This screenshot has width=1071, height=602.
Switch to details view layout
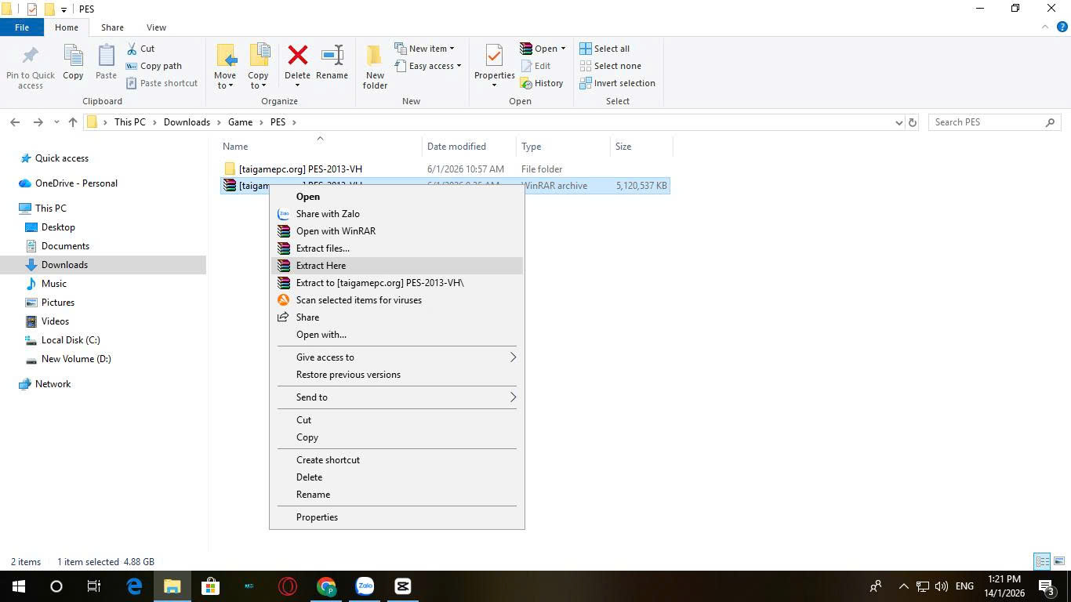(x=1042, y=561)
